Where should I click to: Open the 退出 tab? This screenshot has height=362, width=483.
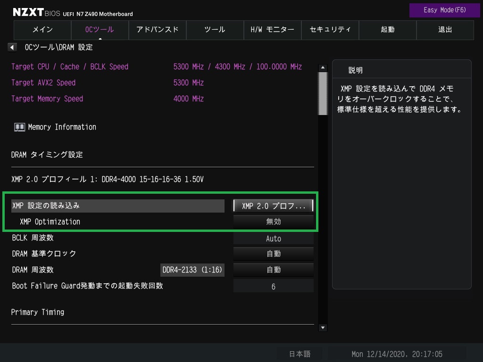click(445, 30)
